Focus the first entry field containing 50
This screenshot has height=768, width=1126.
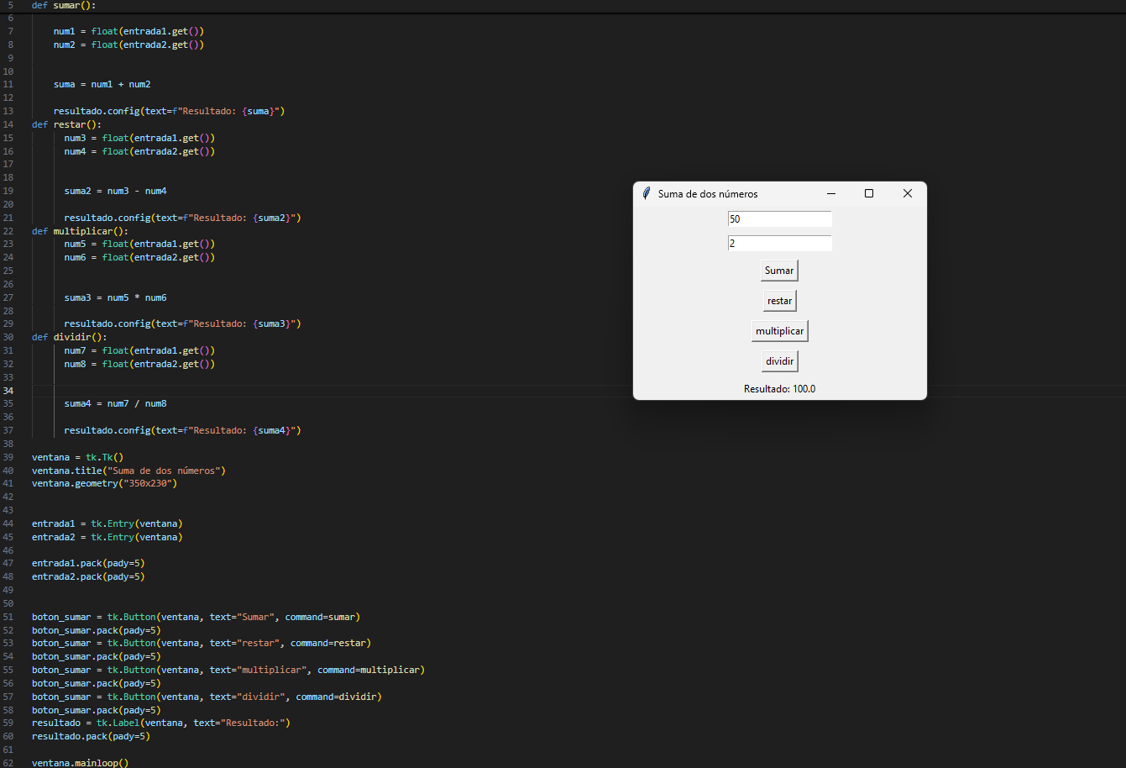(779, 219)
